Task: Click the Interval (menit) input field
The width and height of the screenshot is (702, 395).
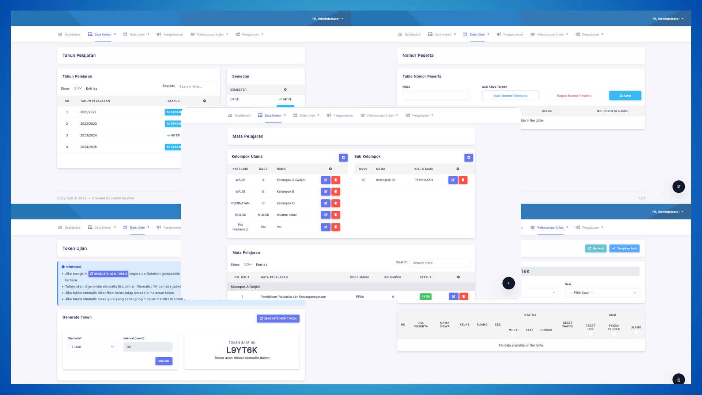Action: (148, 347)
